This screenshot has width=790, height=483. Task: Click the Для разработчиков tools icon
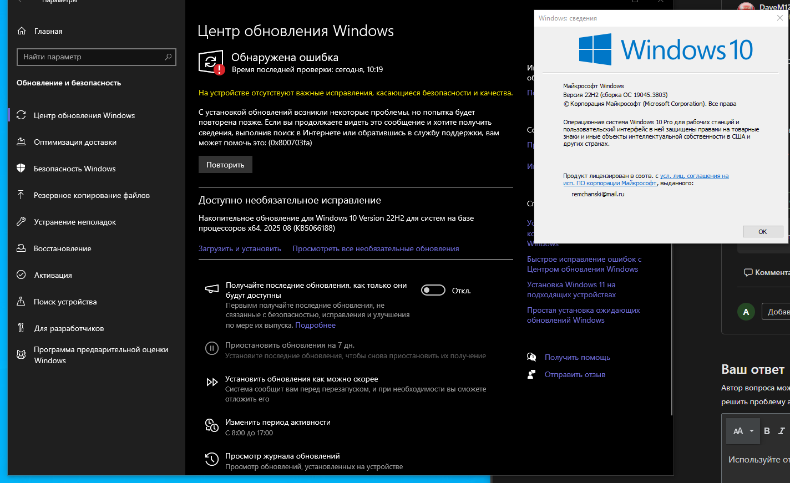pos(21,328)
